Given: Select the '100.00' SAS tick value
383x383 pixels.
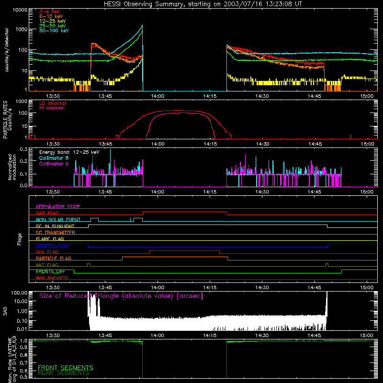Looking at the screenshot, I should (x=19, y=293).
